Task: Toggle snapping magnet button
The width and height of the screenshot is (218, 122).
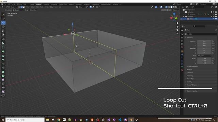Action: coord(91,7)
